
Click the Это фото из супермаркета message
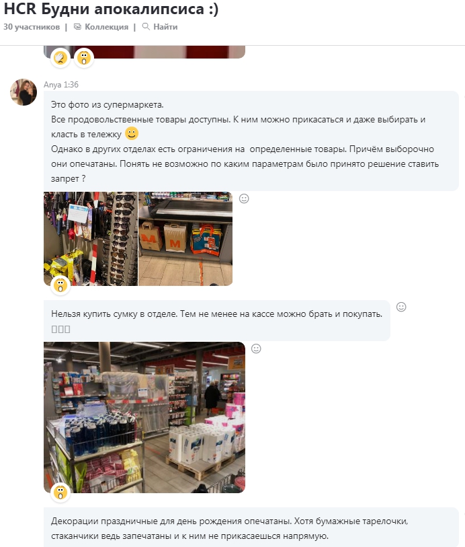[251, 141]
